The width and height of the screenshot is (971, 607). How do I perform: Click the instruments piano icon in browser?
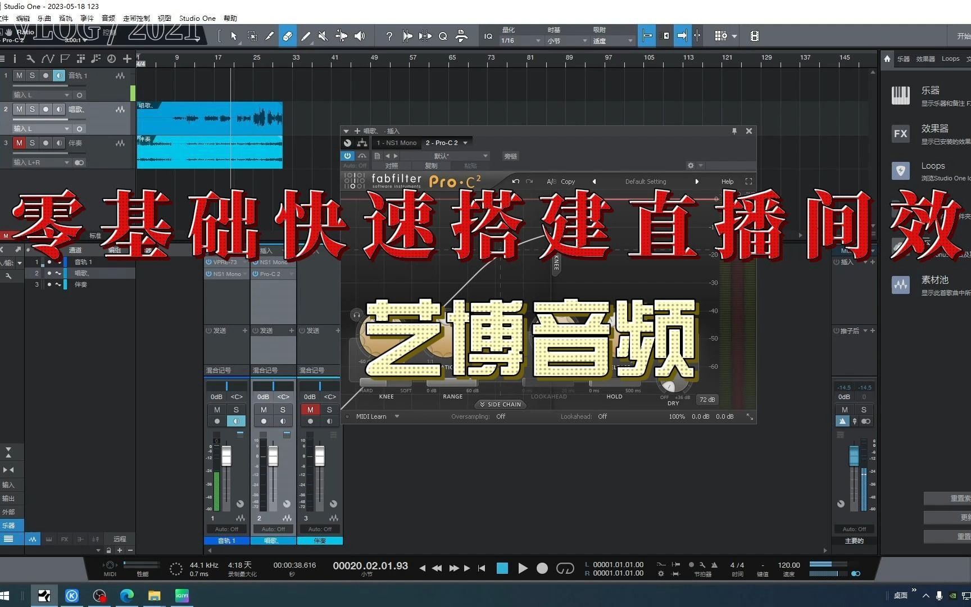901,95
